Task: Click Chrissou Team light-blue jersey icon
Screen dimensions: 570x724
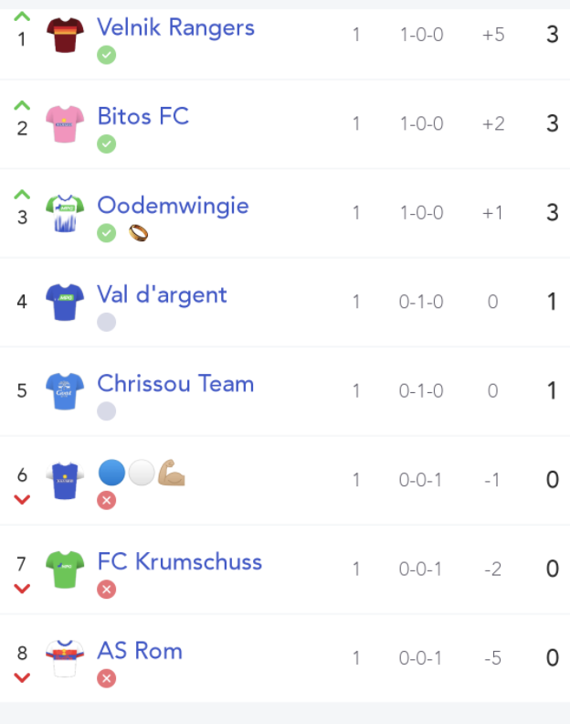Action: [x=65, y=391]
